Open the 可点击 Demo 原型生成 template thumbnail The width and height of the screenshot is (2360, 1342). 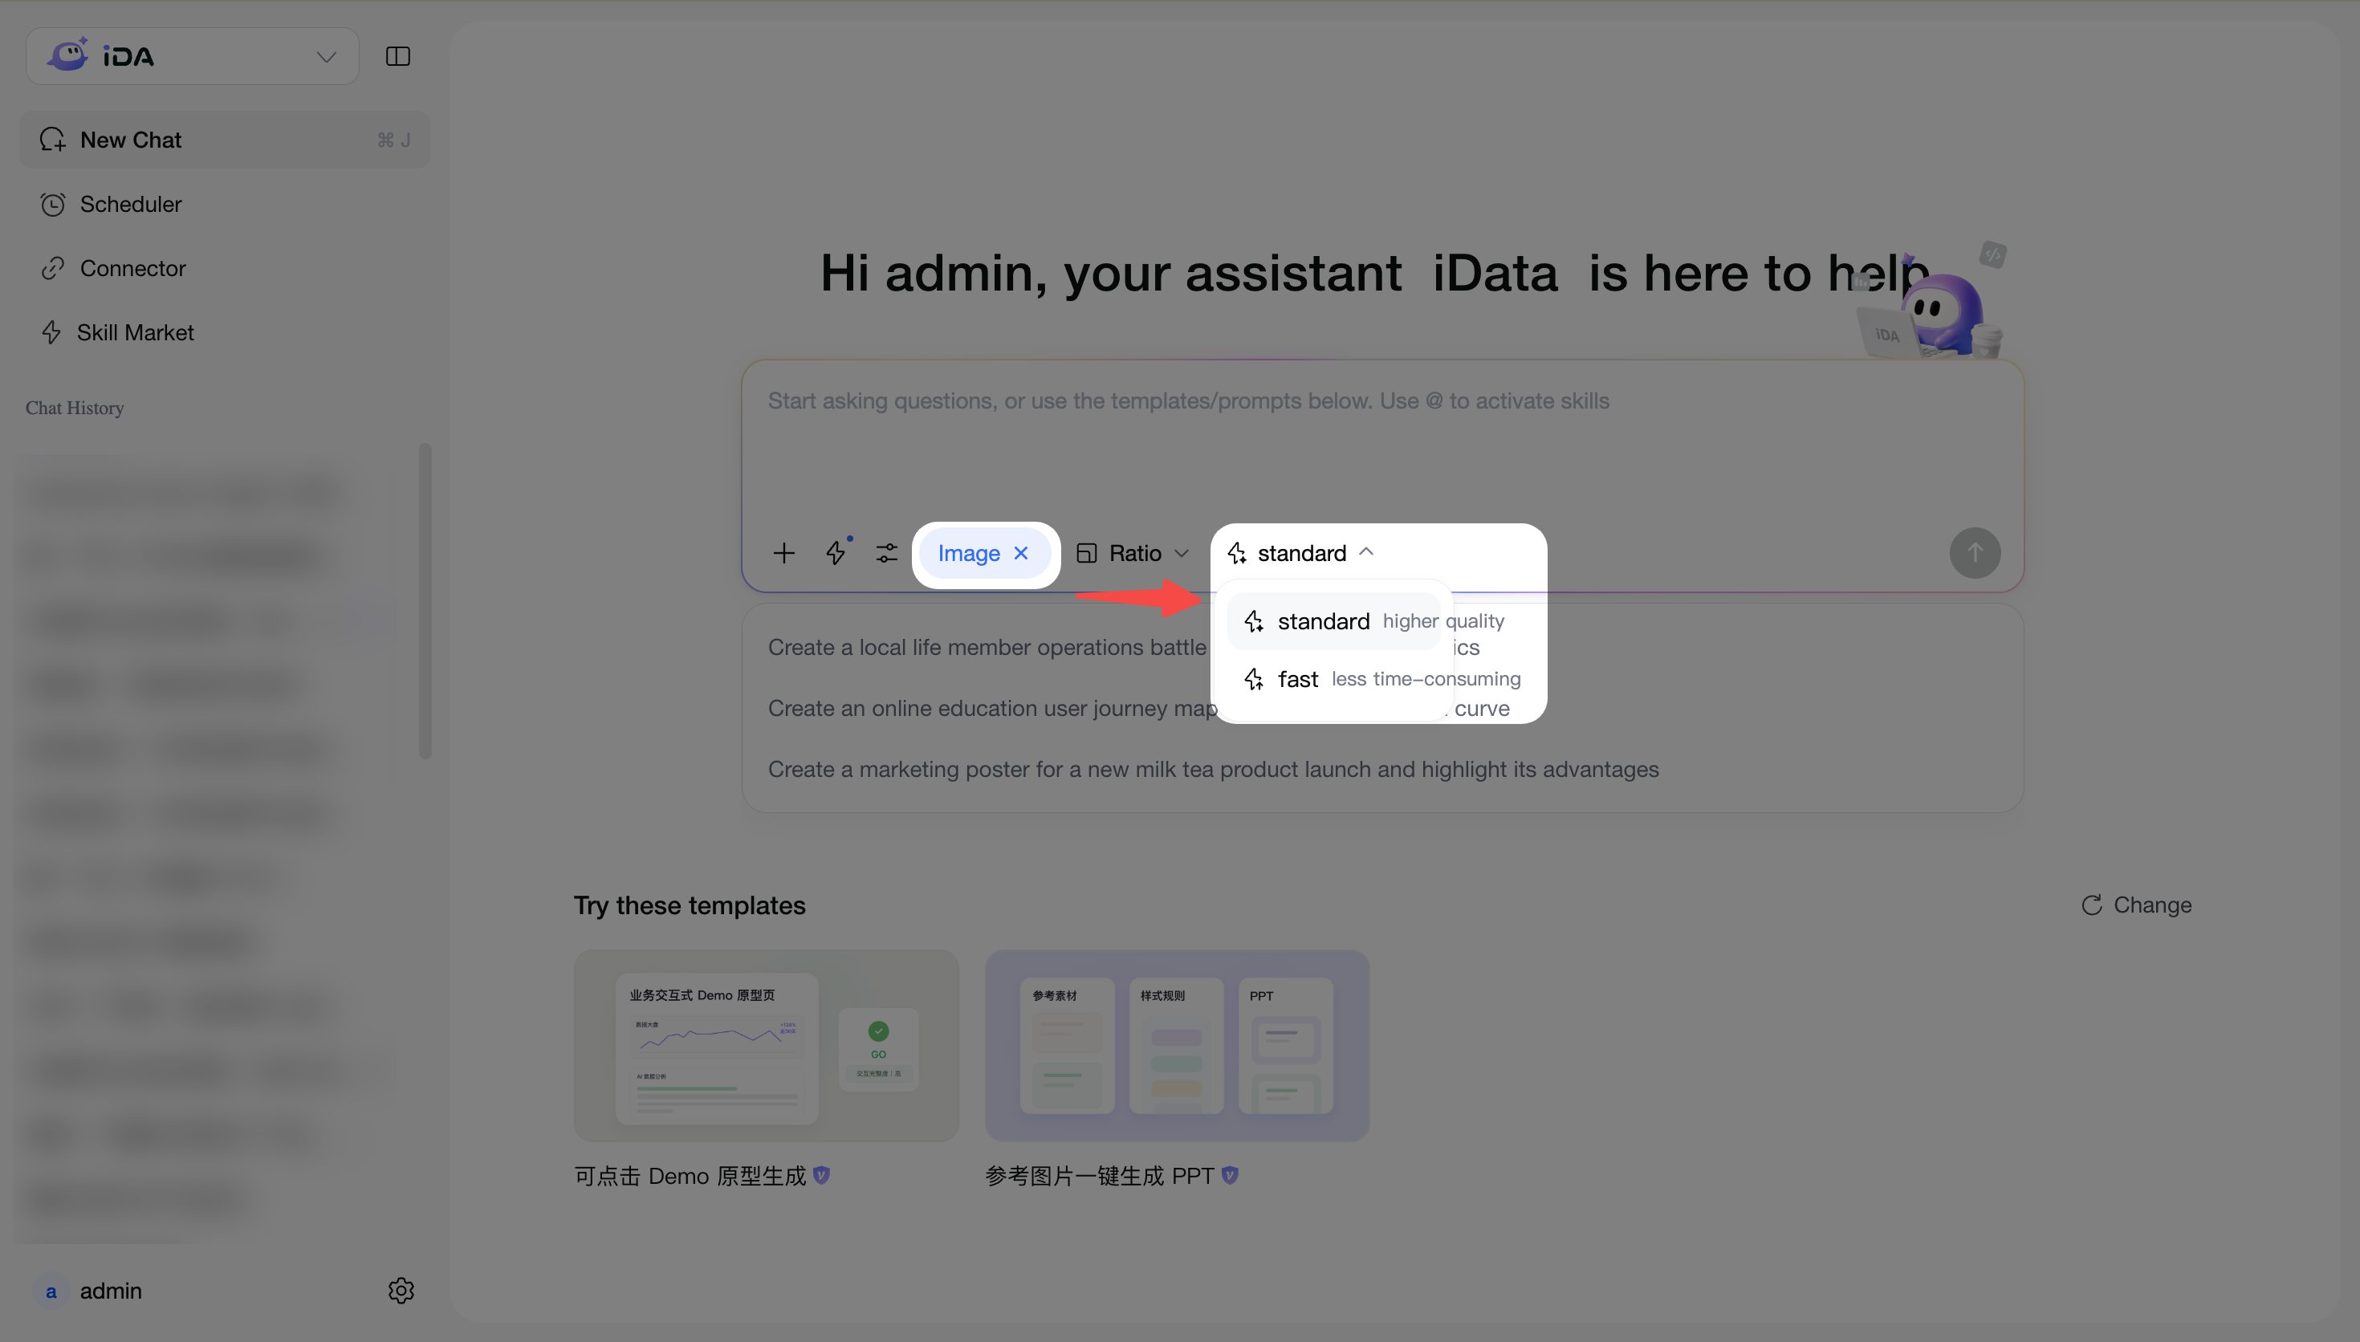click(x=766, y=1045)
